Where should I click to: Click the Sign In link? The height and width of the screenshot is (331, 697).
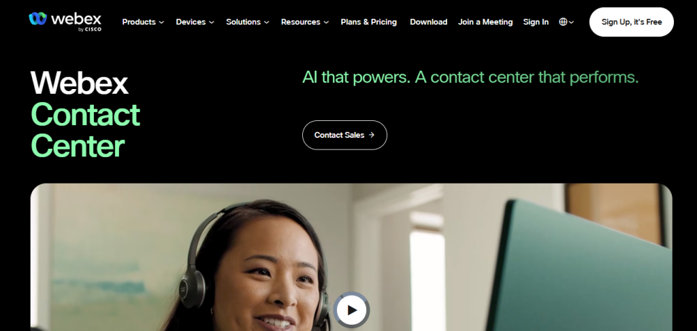click(536, 22)
